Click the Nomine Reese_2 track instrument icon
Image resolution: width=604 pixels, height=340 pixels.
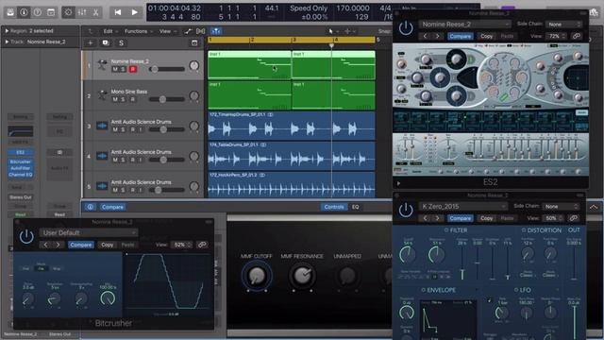(102, 65)
